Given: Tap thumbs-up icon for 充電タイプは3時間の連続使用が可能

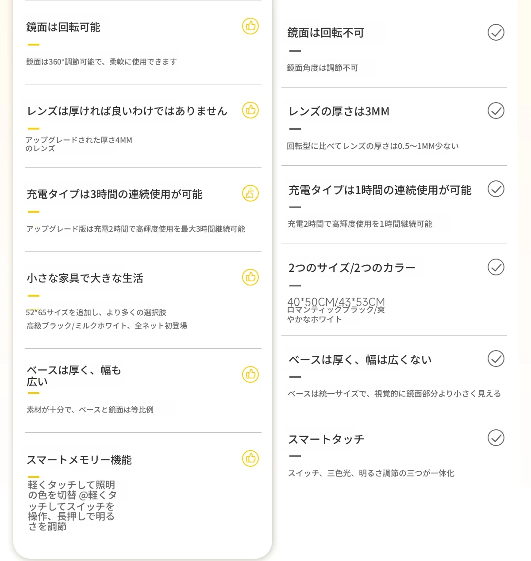Looking at the screenshot, I should click(x=250, y=193).
